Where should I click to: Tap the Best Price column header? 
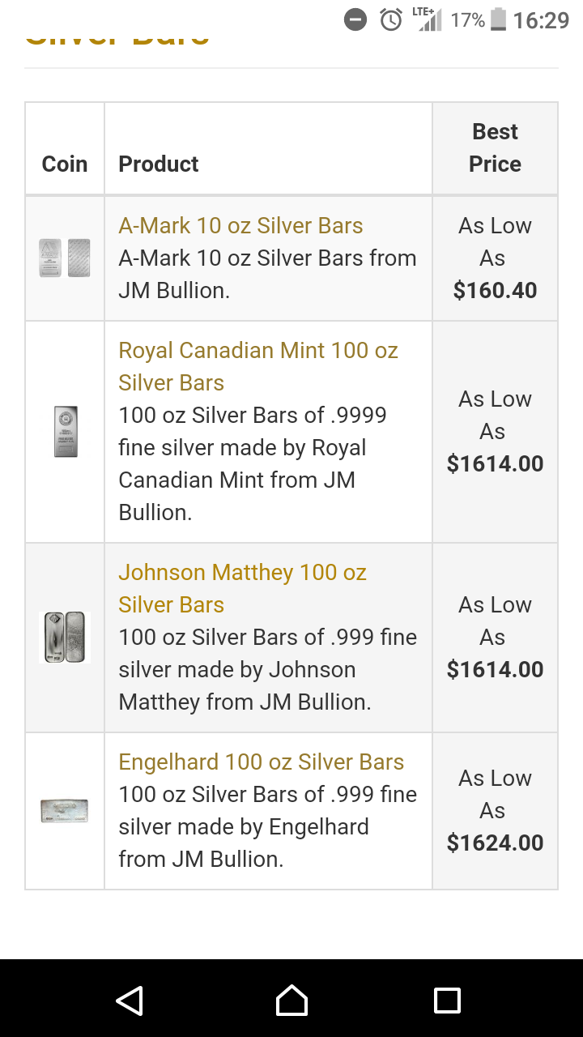[x=495, y=148]
